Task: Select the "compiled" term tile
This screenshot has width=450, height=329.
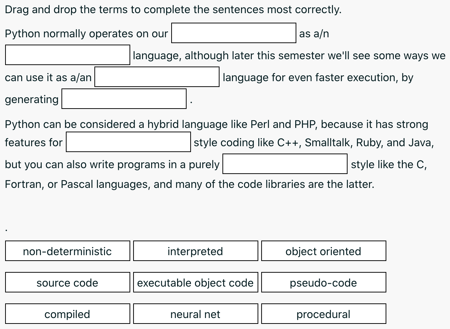Action: coord(67,314)
